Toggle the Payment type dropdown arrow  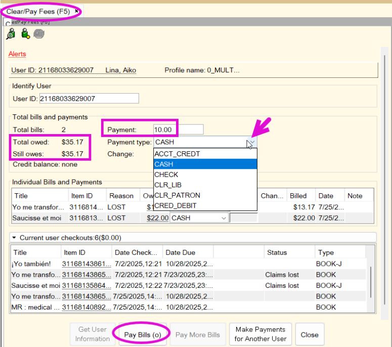pyautogui.click(x=252, y=142)
